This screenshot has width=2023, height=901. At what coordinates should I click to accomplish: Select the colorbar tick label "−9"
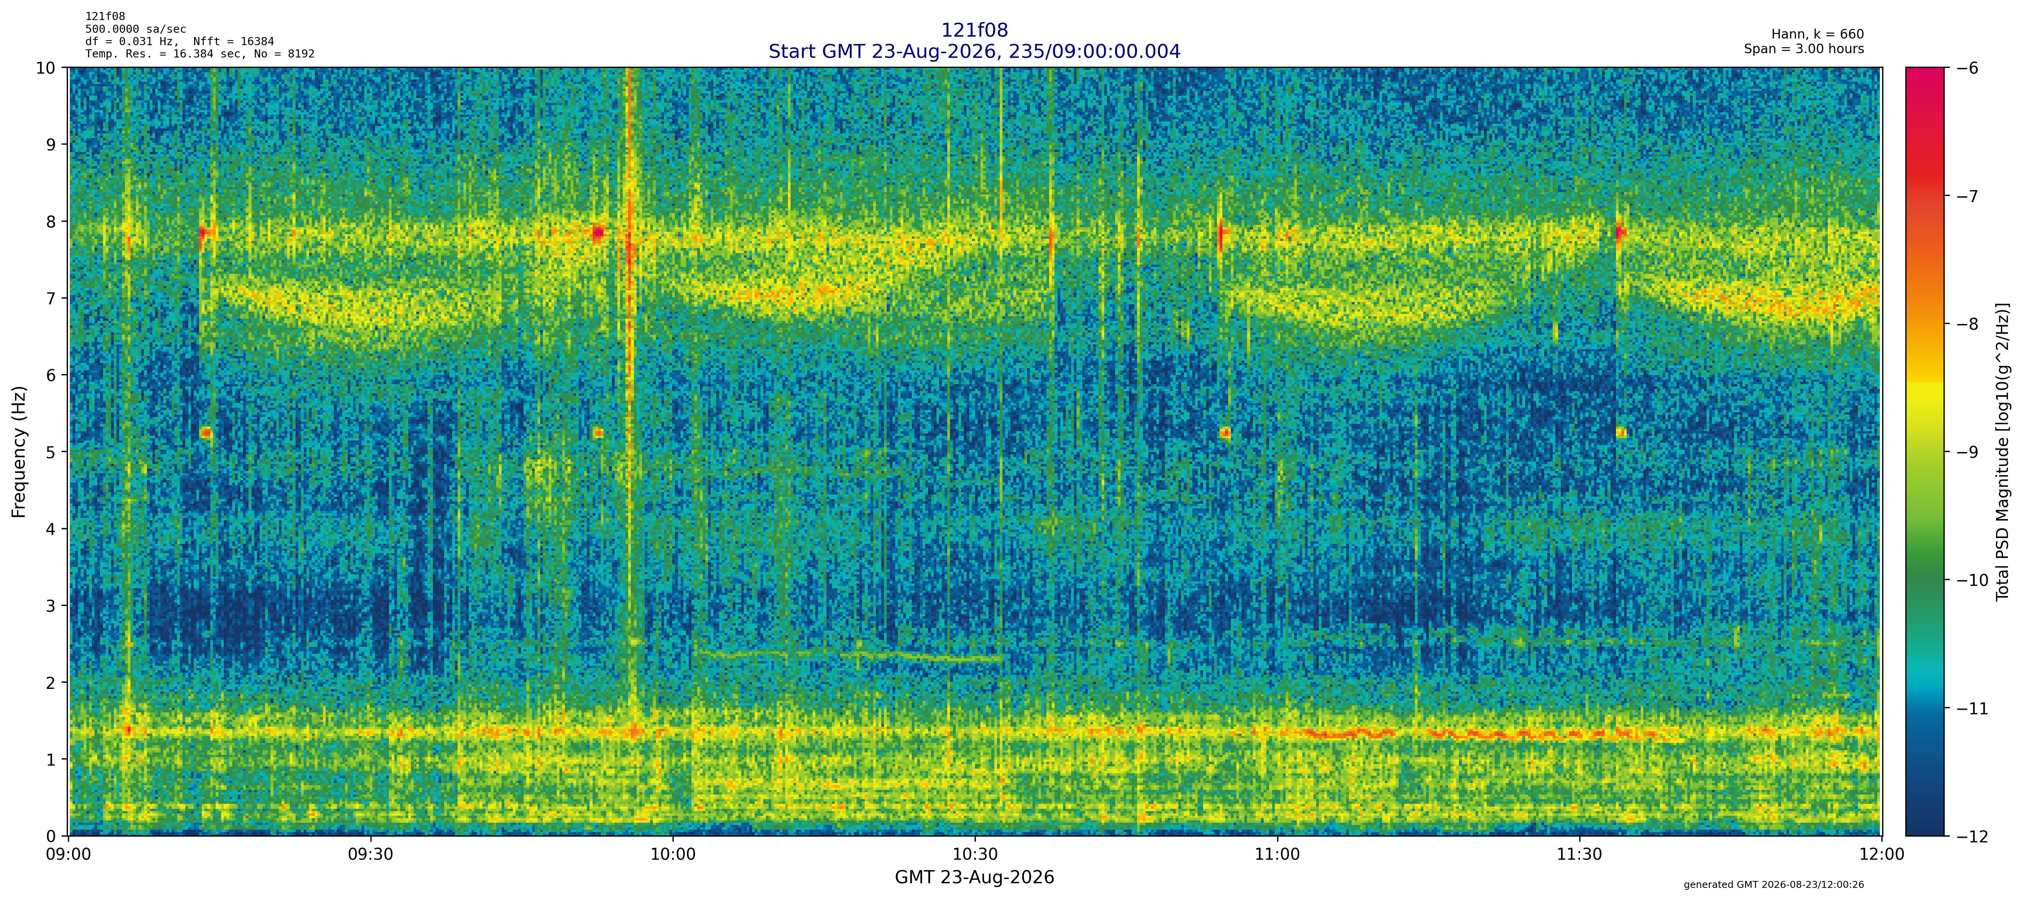click(x=1966, y=452)
